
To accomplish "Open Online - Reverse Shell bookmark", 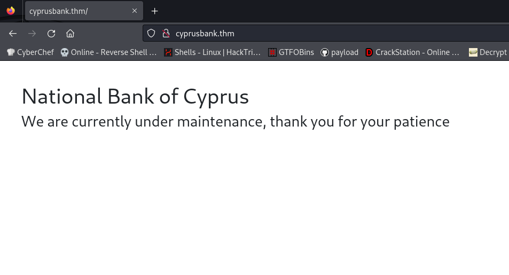I will pyautogui.click(x=108, y=52).
